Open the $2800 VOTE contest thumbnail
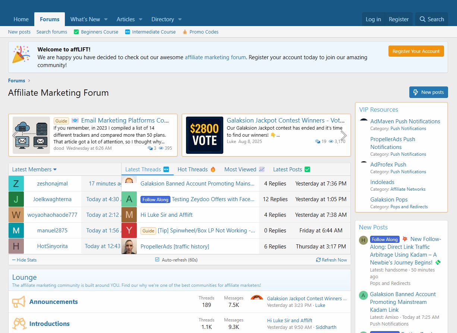 click(205, 135)
